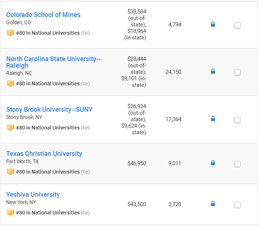The width and height of the screenshot is (259, 226).
Task: Mark the Yeshiva University checkbox
Action: [x=237, y=205]
